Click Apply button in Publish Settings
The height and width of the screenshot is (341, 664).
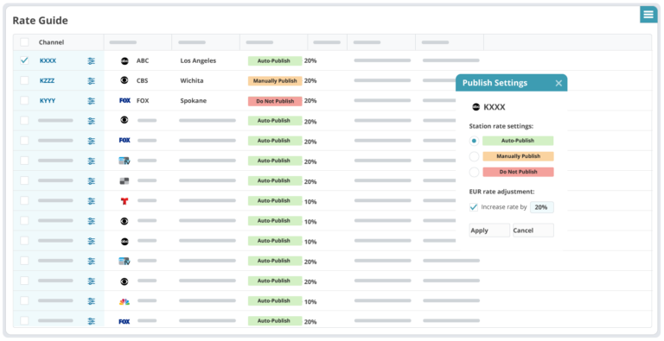pos(489,230)
